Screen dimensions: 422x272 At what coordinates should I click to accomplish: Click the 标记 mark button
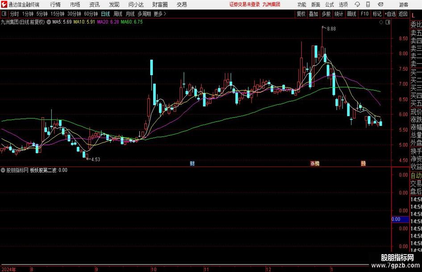point(377,14)
